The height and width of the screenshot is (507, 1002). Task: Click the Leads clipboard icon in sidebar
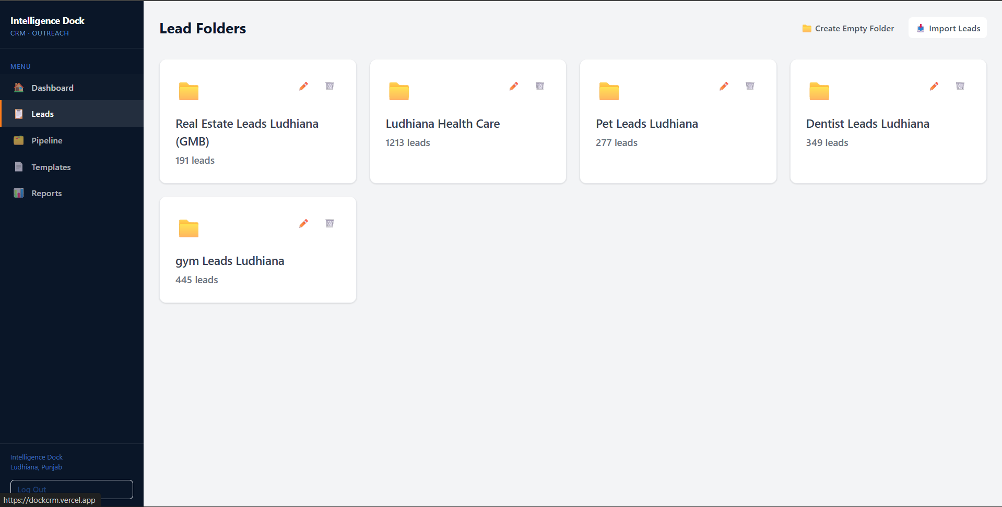pyautogui.click(x=19, y=114)
